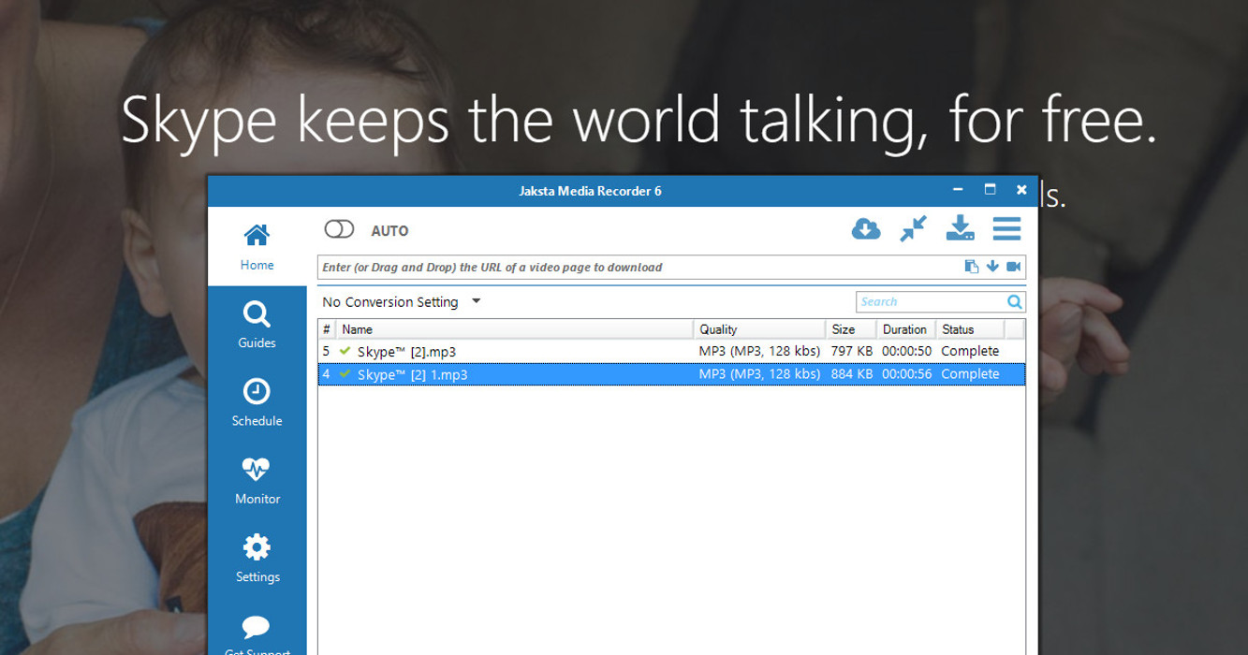
Task: Expand the No Conversion Setting dropdown
Action: [x=476, y=301]
